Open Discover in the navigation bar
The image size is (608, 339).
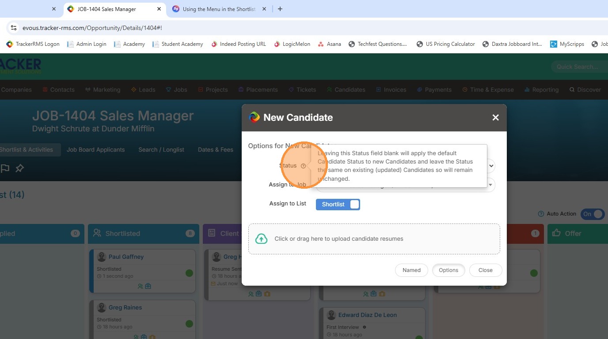(585, 89)
